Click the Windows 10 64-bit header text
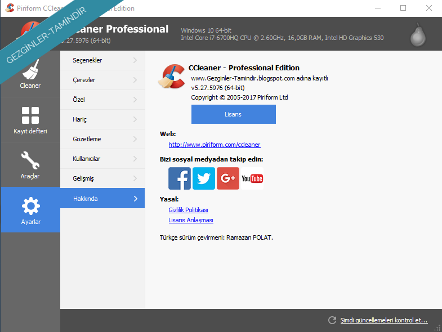The width and height of the screenshot is (442, 332). (206, 30)
